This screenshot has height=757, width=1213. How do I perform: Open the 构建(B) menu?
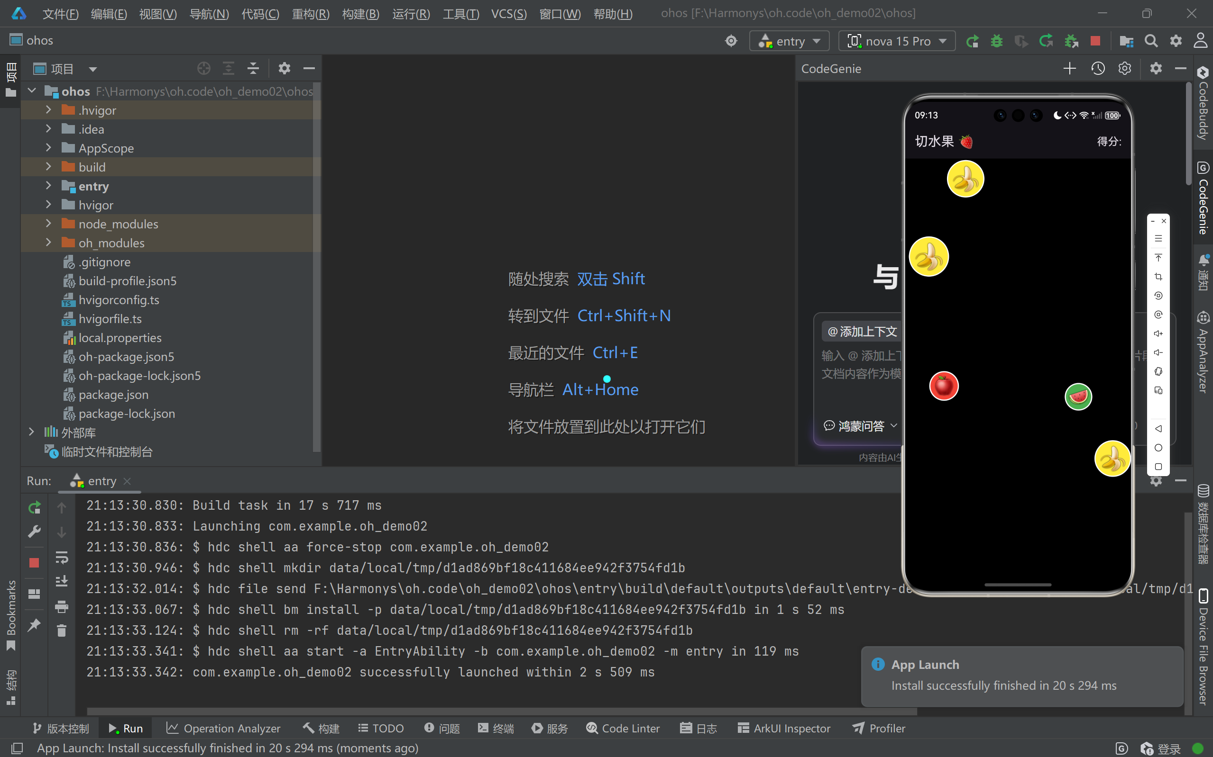[x=360, y=14]
